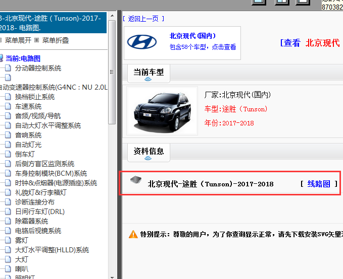343x279 pixels.
Task: Select the 当前车型 tab
Action: tap(148, 72)
